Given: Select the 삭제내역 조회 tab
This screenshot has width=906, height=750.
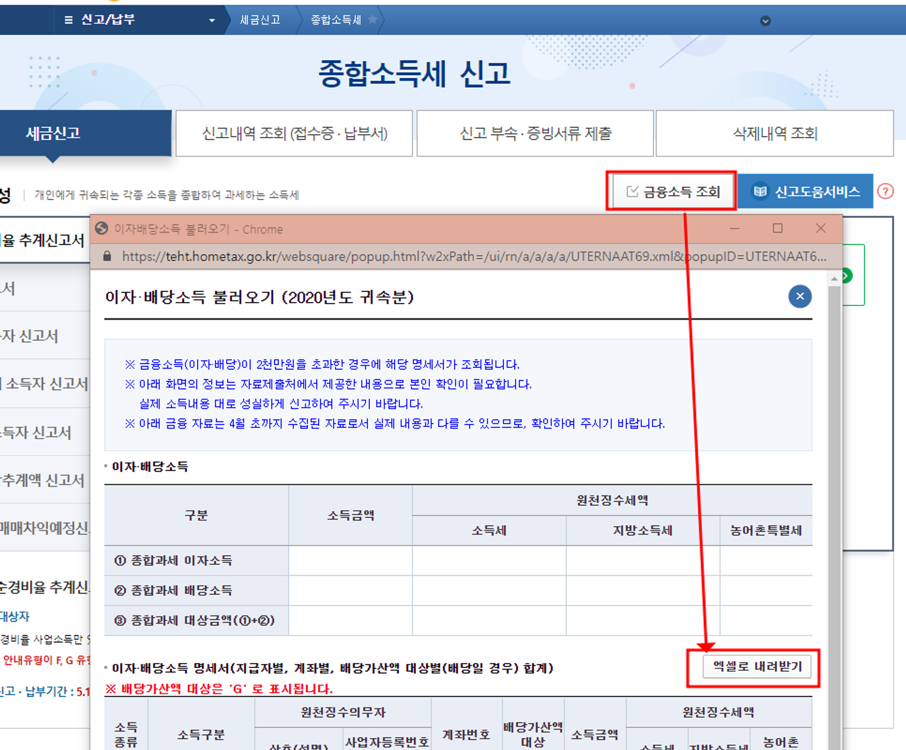Looking at the screenshot, I should point(775,133).
